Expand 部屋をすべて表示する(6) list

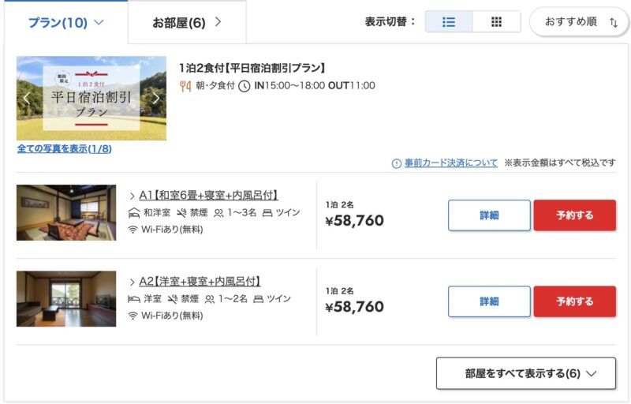click(x=525, y=373)
